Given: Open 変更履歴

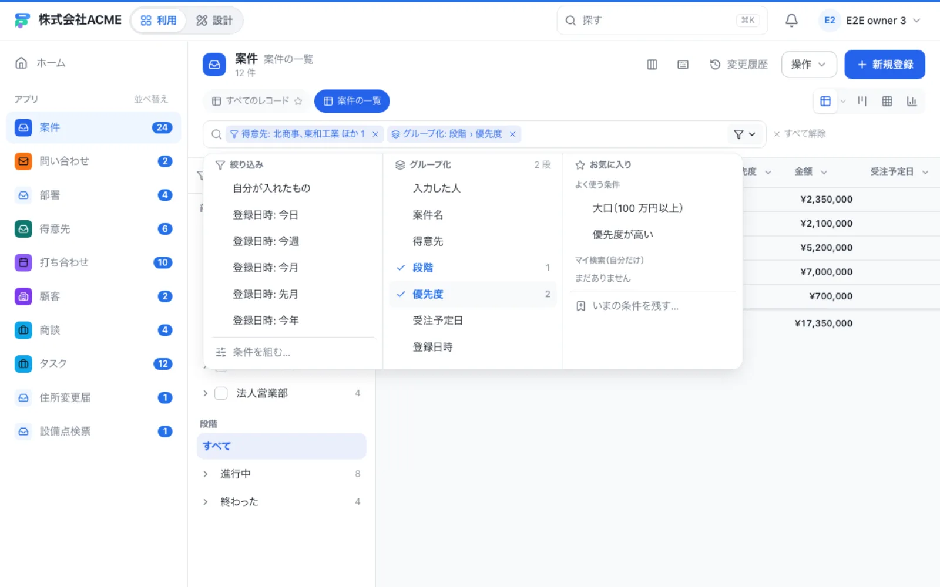Looking at the screenshot, I should [x=738, y=65].
